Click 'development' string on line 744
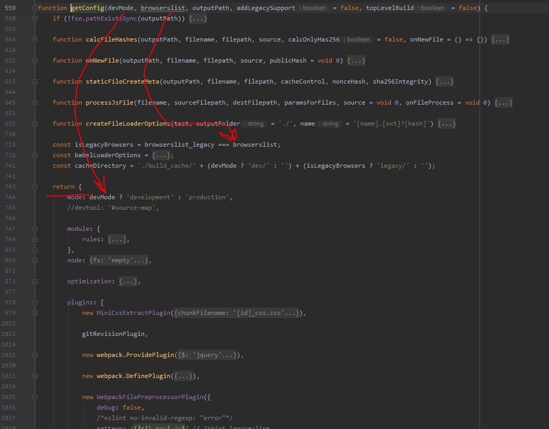 (150, 197)
